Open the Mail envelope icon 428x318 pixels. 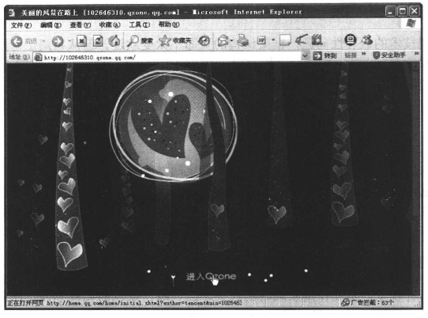[x=223, y=41]
